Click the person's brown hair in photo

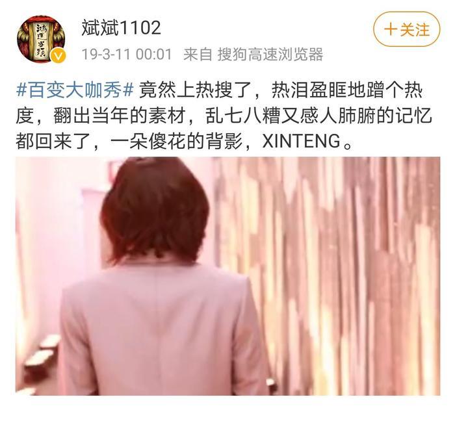[x=157, y=209]
